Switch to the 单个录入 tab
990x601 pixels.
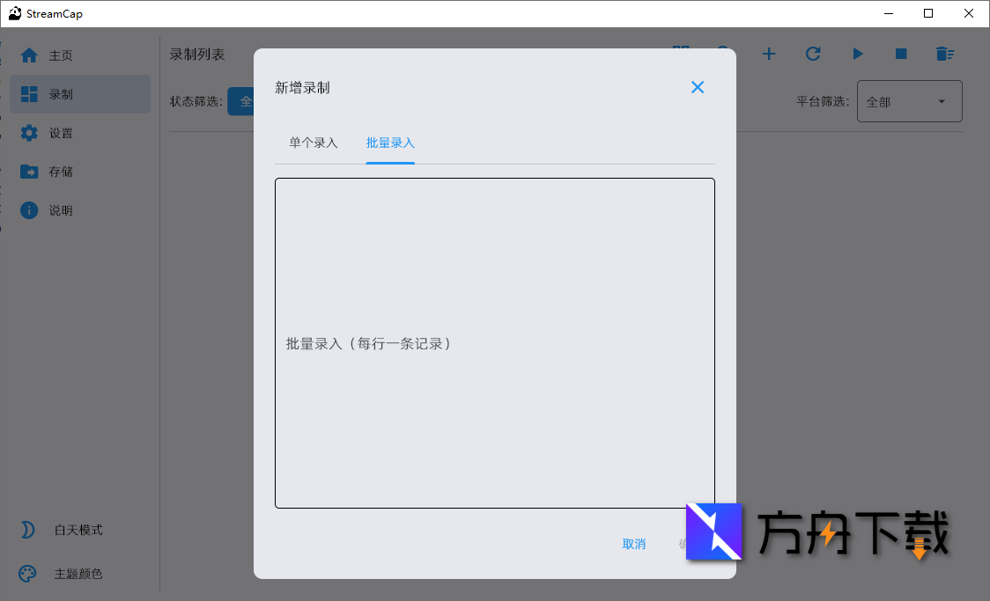pyautogui.click(x=313, y=143)
